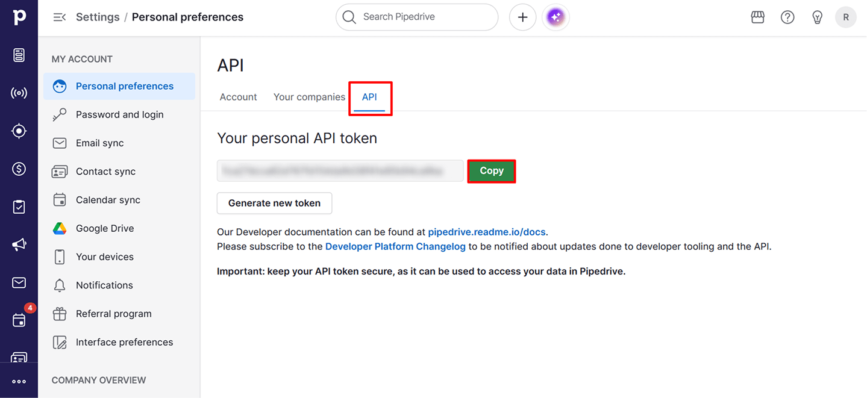Open What's New via the lightbulb icon
The height and width of the screenshot is (398, 867).
point(817,17)
